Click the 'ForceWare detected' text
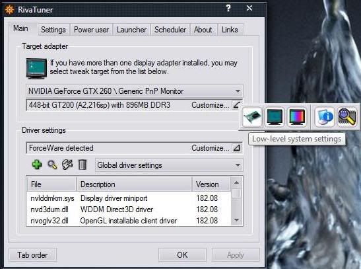This screenshot has height=269, width=361. click(x=61, y=148)
